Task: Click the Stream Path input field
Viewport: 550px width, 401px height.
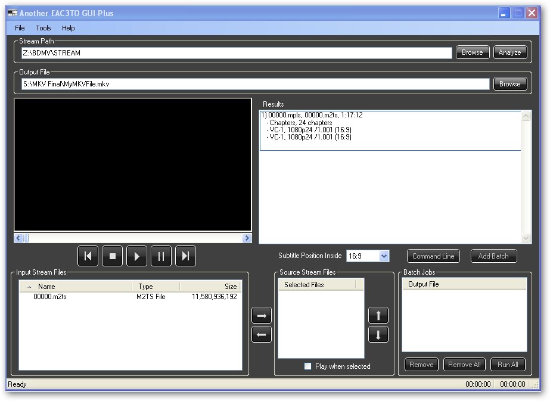Action: click(237, 53)
